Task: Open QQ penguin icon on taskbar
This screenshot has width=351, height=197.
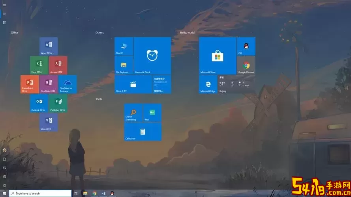Action: pos(113,193)
